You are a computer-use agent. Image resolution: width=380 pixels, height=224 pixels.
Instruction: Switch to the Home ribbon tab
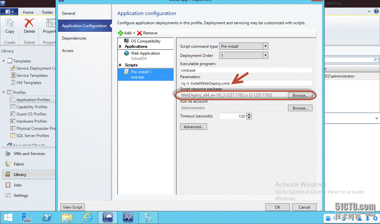point(28,12)
